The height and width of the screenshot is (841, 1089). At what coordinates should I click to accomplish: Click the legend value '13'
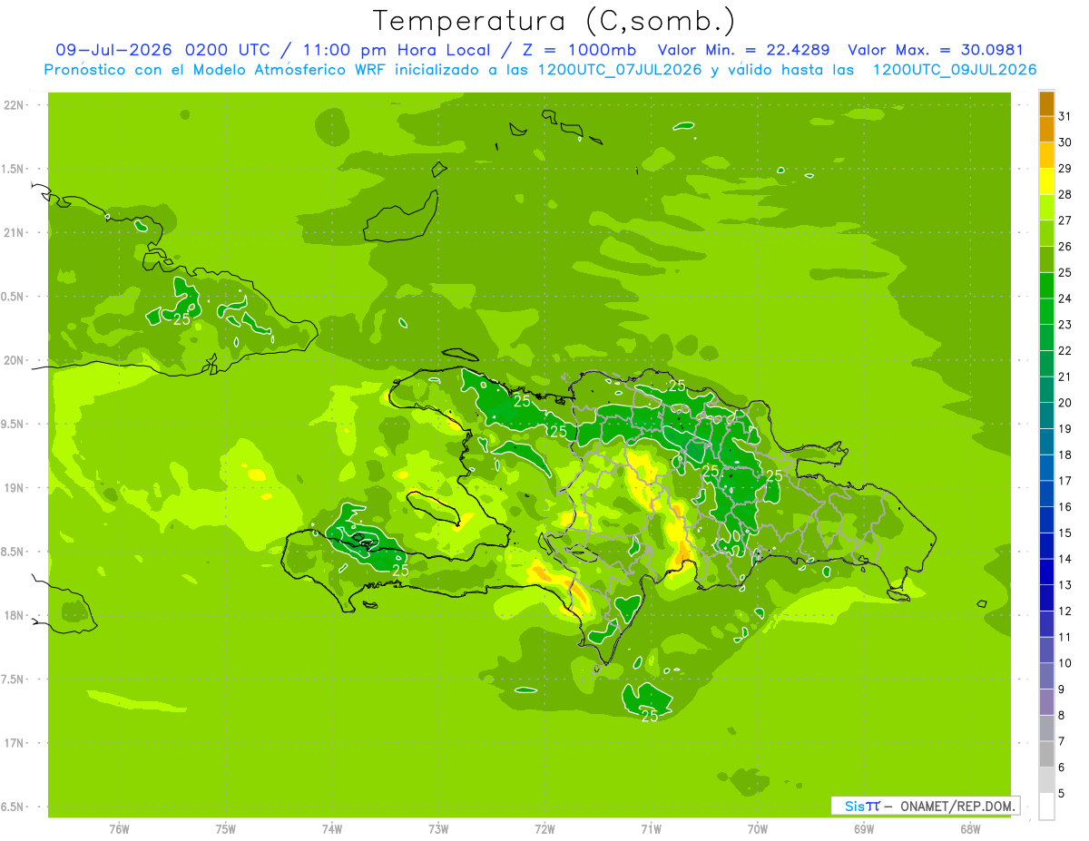[1065, 586]
